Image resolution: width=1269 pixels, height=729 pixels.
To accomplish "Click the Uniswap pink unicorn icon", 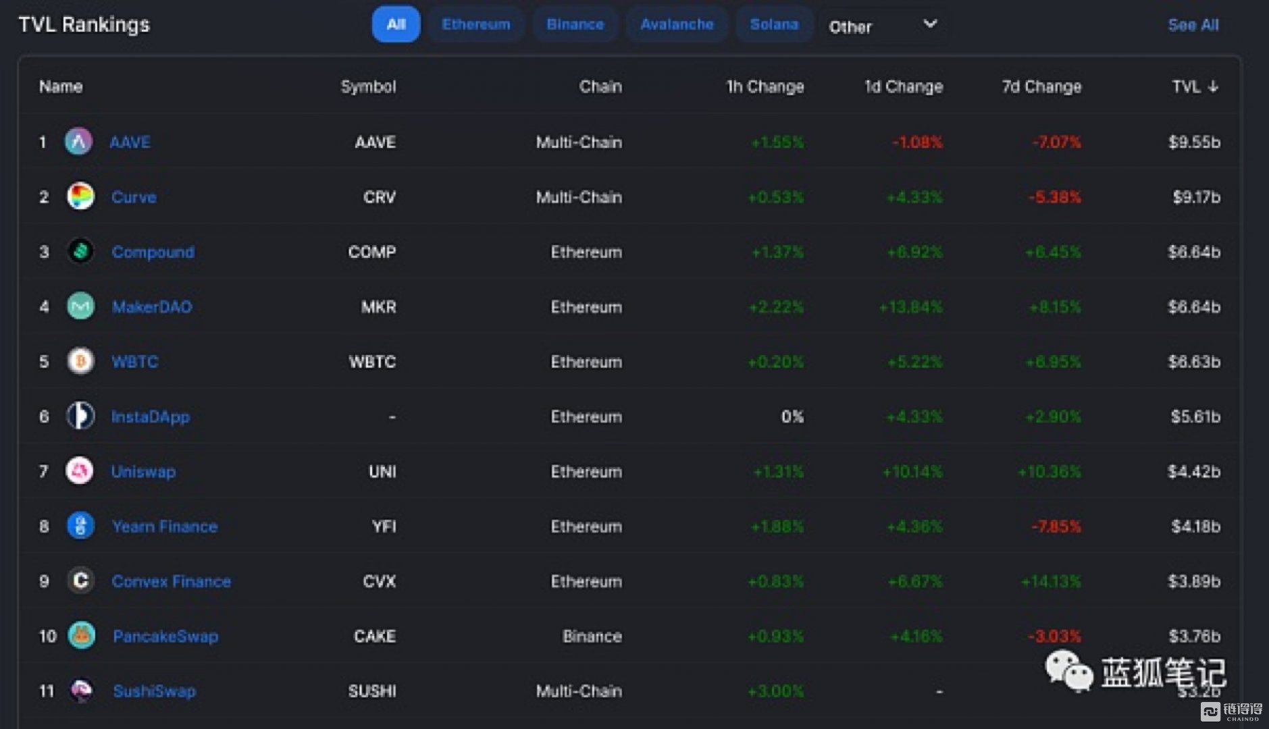I will pyautogui.click(x=80, y=471).
